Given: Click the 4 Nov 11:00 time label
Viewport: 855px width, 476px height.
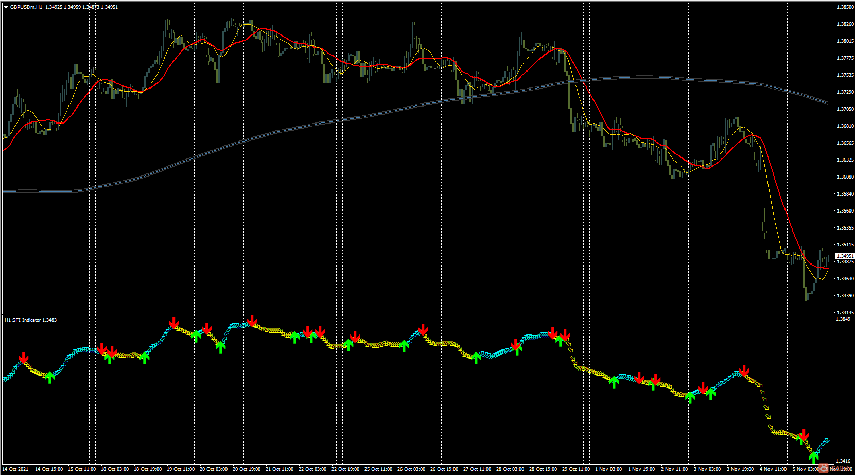Looking at the screenshot, I should (x=773, y=469).
